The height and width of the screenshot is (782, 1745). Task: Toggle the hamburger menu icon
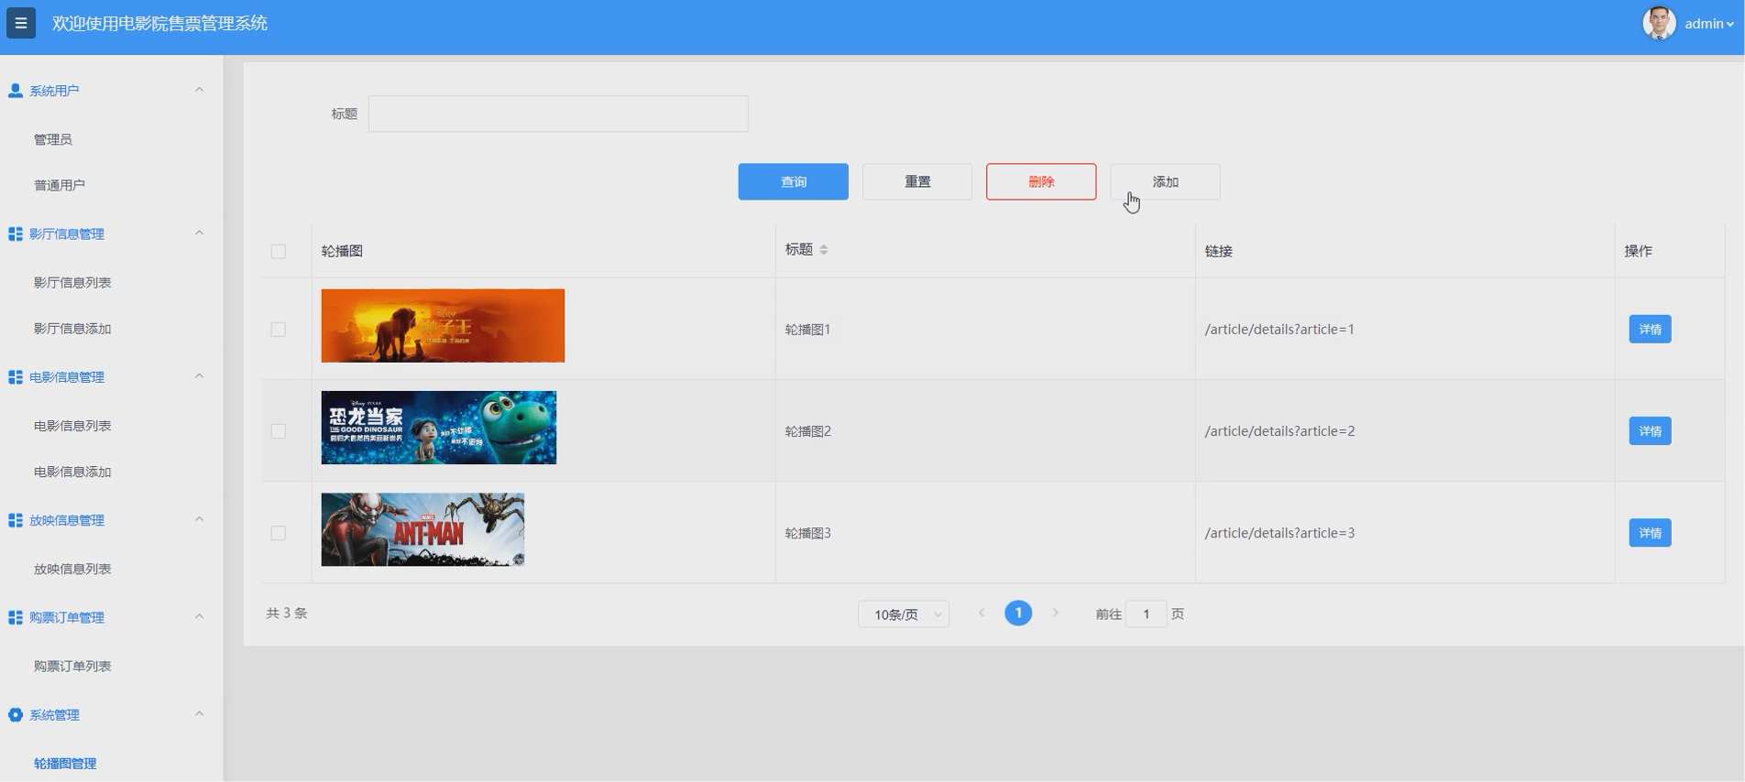tap(21, 23)
